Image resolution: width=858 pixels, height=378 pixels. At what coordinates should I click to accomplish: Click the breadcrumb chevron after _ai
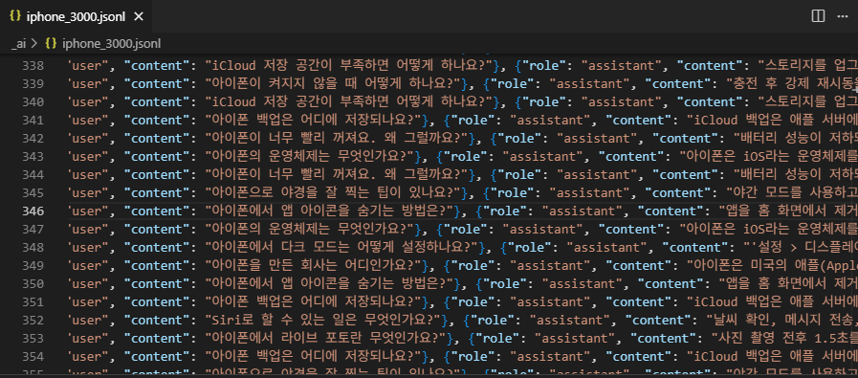coord(34,44)
